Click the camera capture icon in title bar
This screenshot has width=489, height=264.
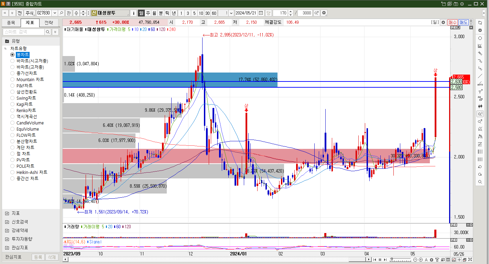[456, 4]
